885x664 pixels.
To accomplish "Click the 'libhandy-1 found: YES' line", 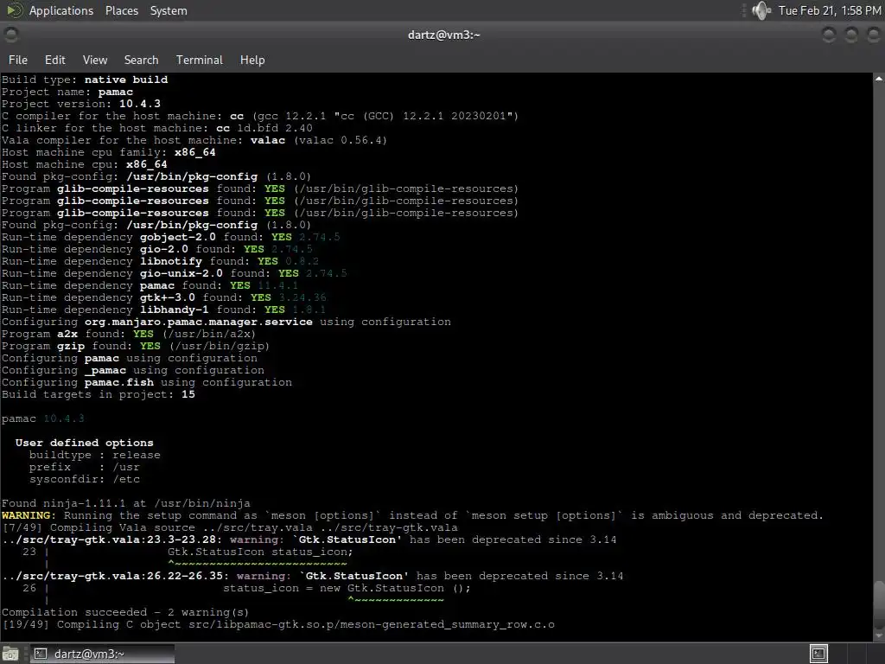I will pos(163,310).
